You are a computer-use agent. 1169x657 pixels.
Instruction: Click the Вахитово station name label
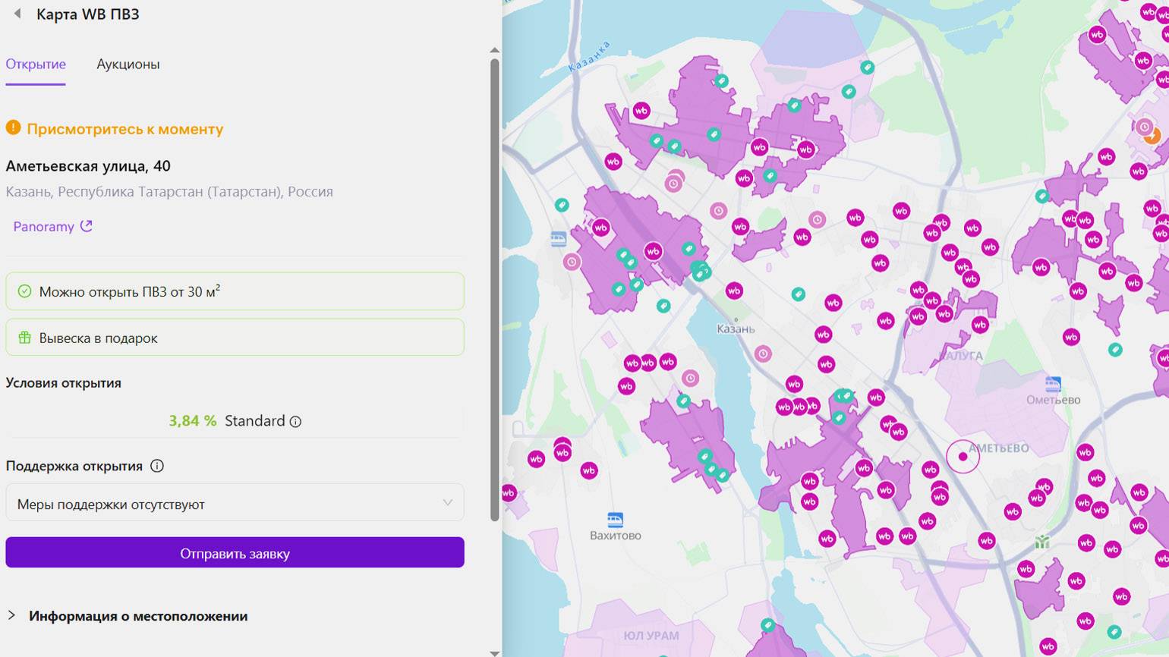616,536
